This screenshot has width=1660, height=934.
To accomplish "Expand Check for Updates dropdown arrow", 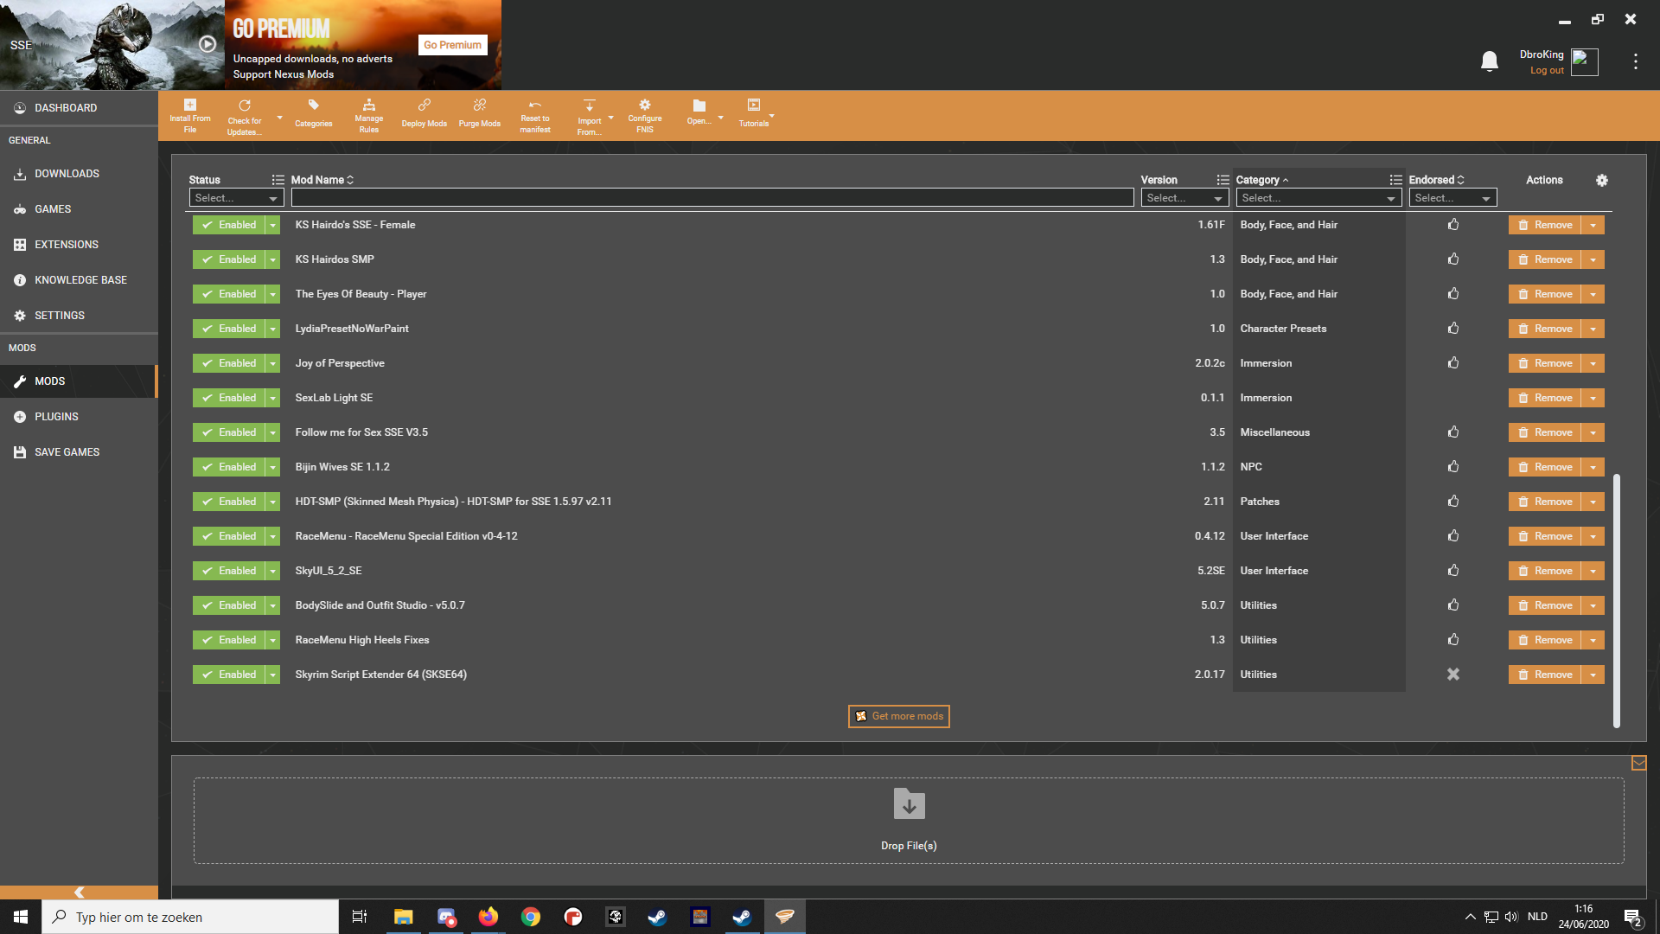I will point(279,118).
